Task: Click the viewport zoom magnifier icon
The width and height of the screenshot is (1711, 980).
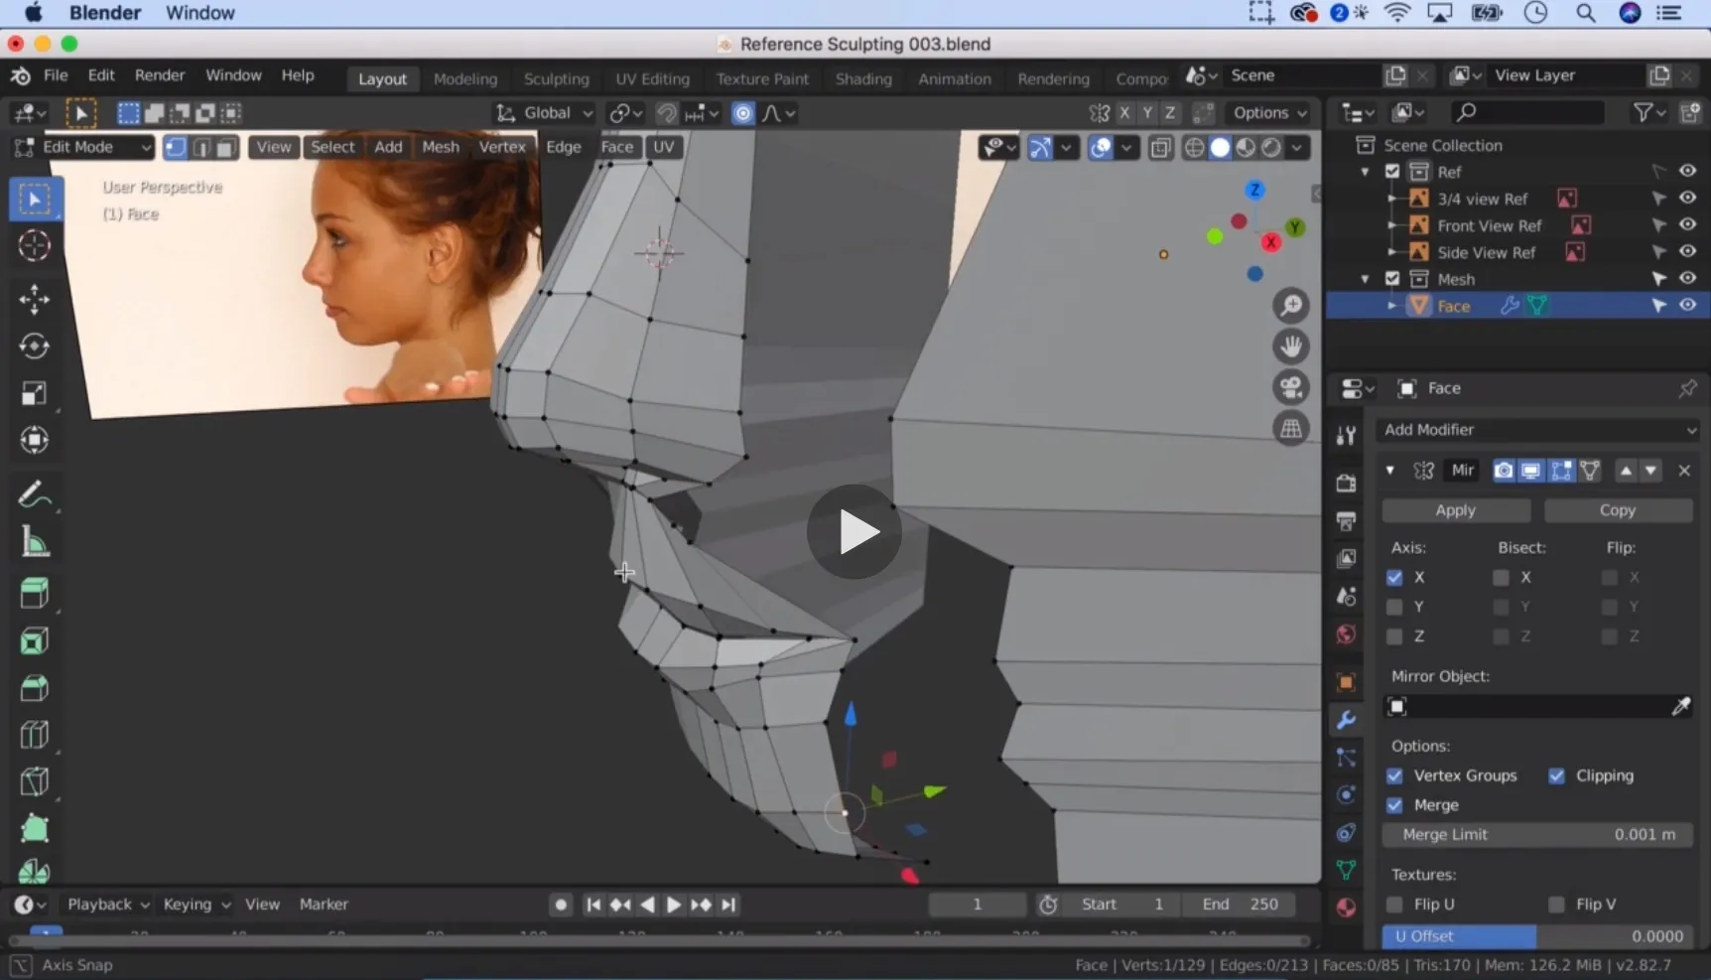Action: coord(1290,306)
